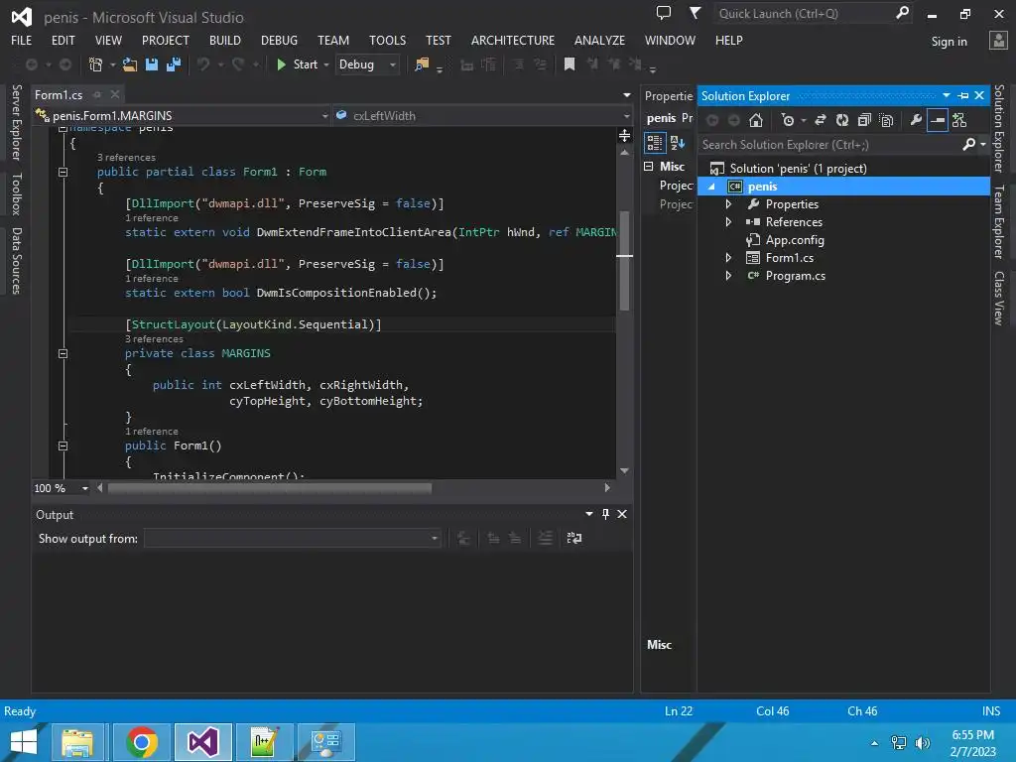Screen dimensions: 1016x762
Task: Toggle auto-hide pin on the Output panel
Action: click(606, 514)
